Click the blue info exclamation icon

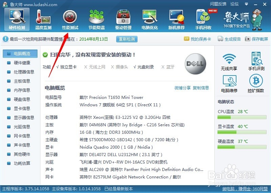click(5, 39)
